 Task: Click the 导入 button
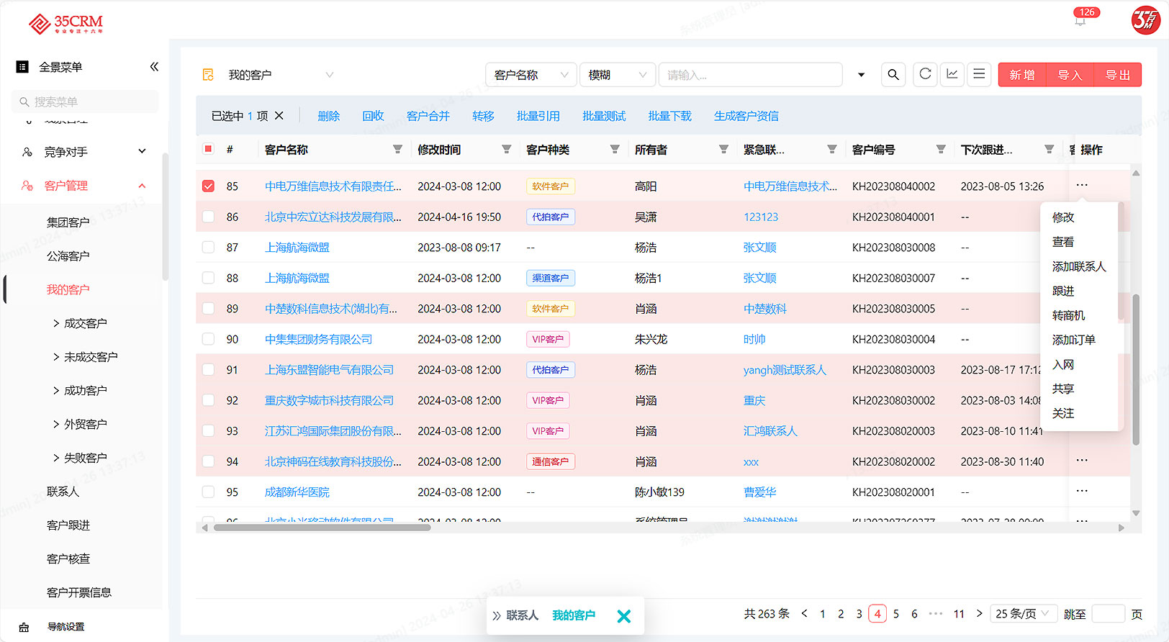1070,75
